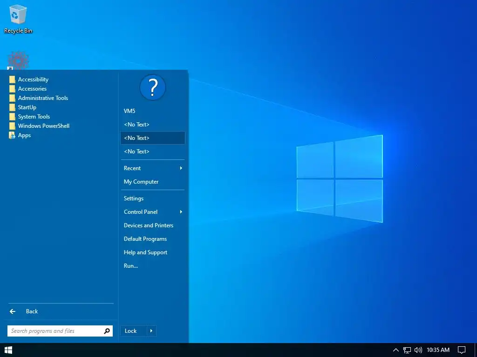Expand the Control Panel submenu arrow
This screenshot has width=477, height=357.
point(181,212)
